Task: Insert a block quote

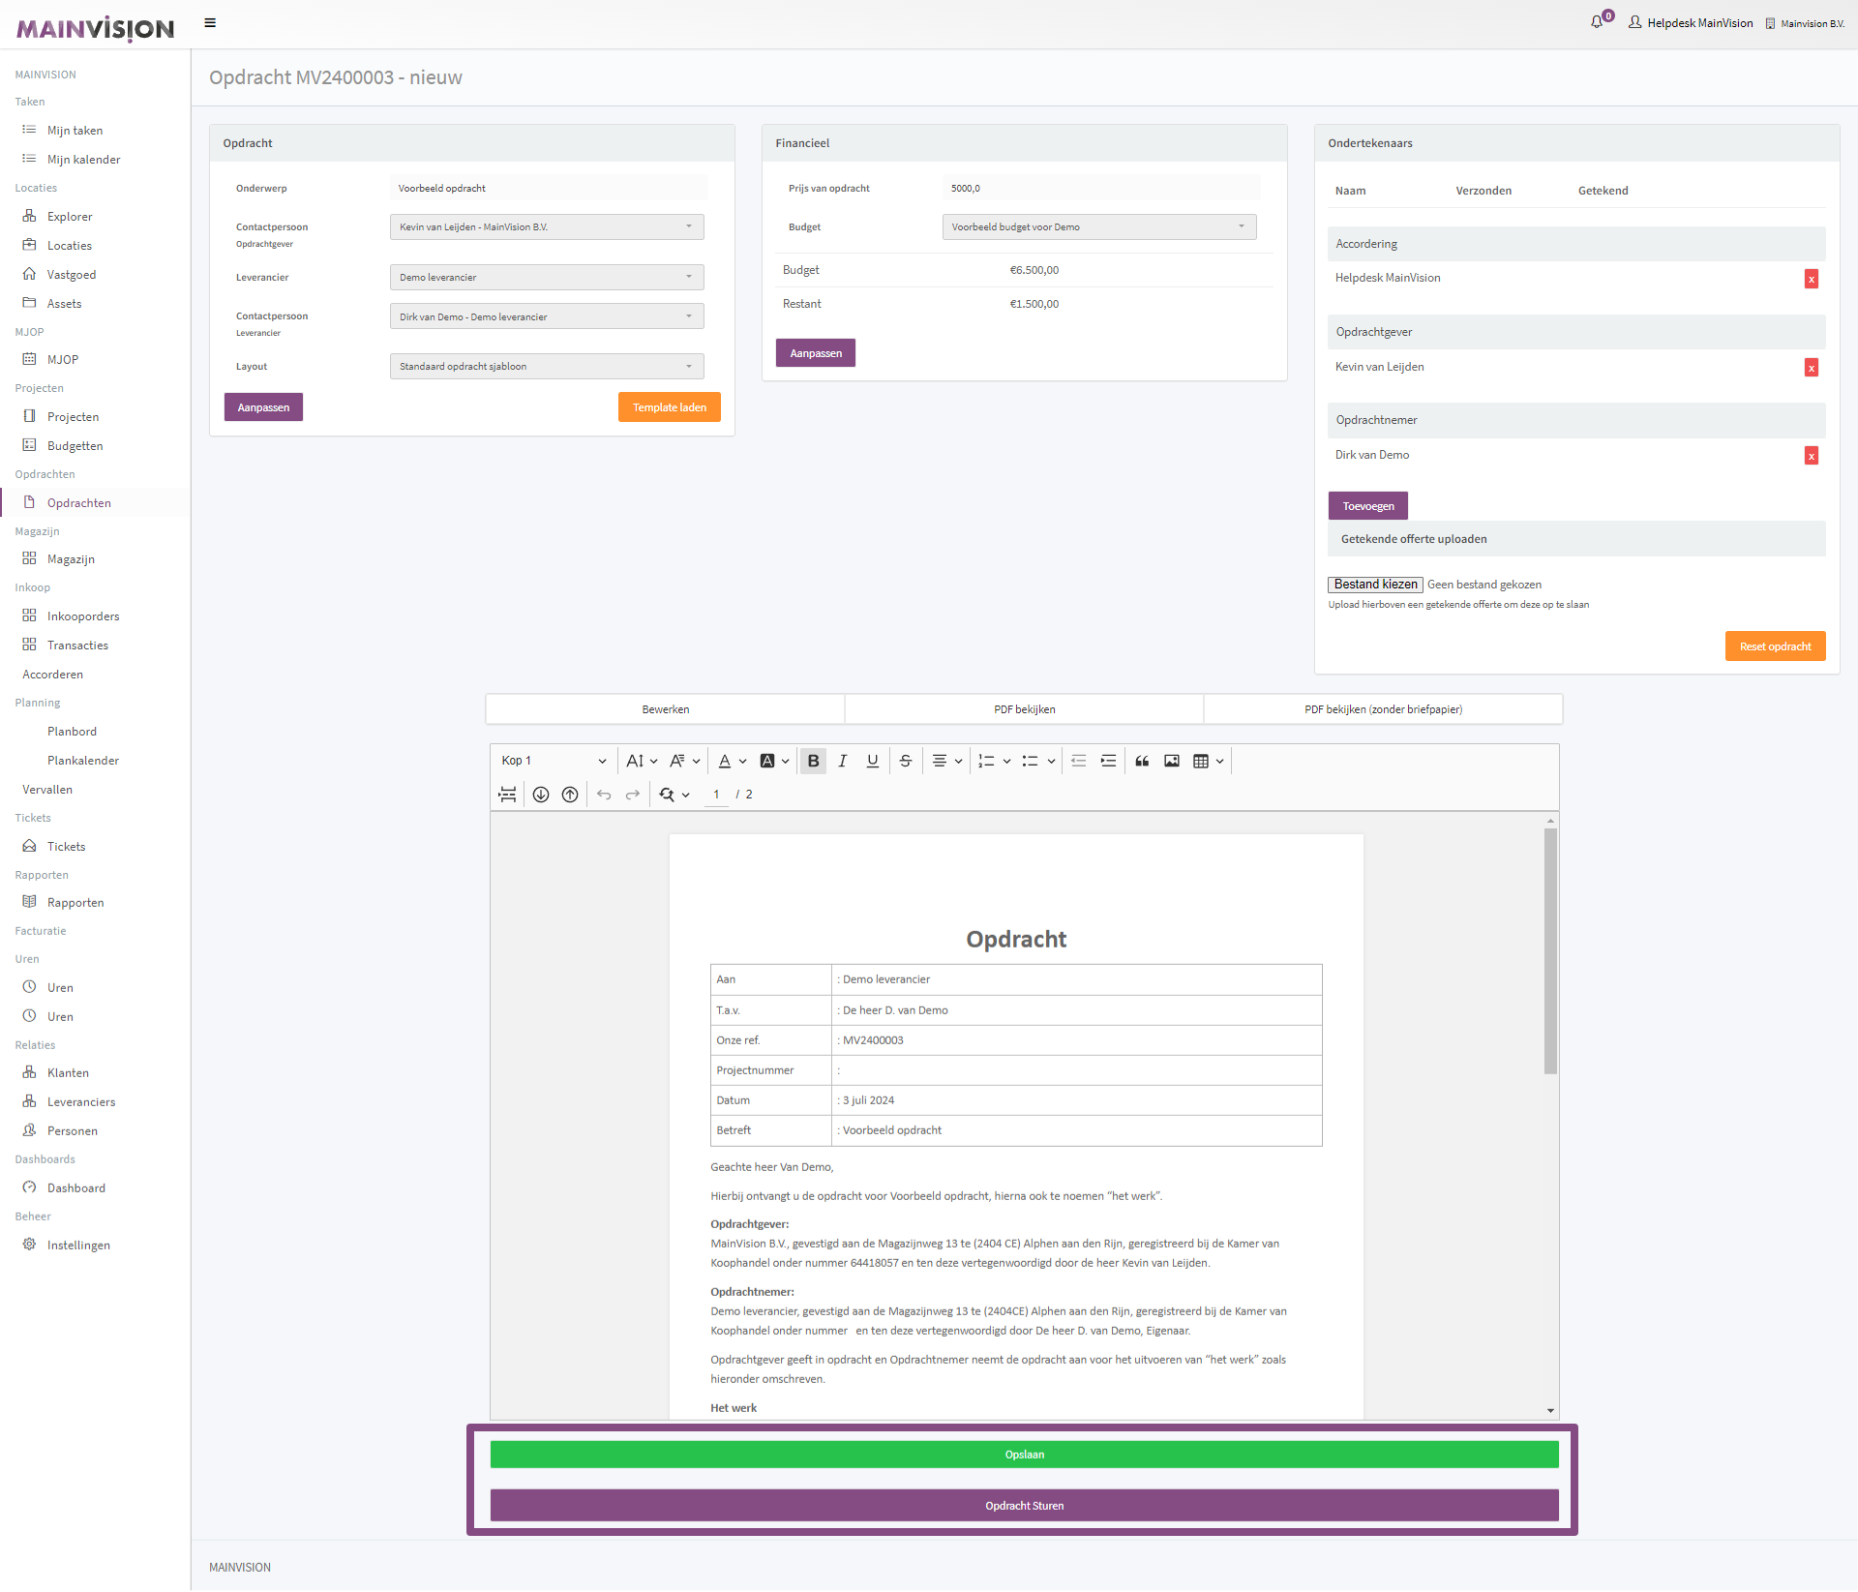Action: (1142, 761)
